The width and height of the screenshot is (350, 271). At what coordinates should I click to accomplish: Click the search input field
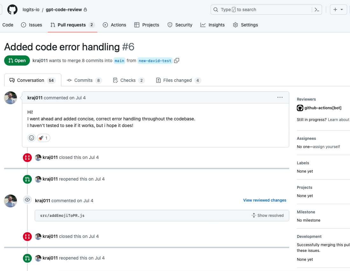pos(264,10)
